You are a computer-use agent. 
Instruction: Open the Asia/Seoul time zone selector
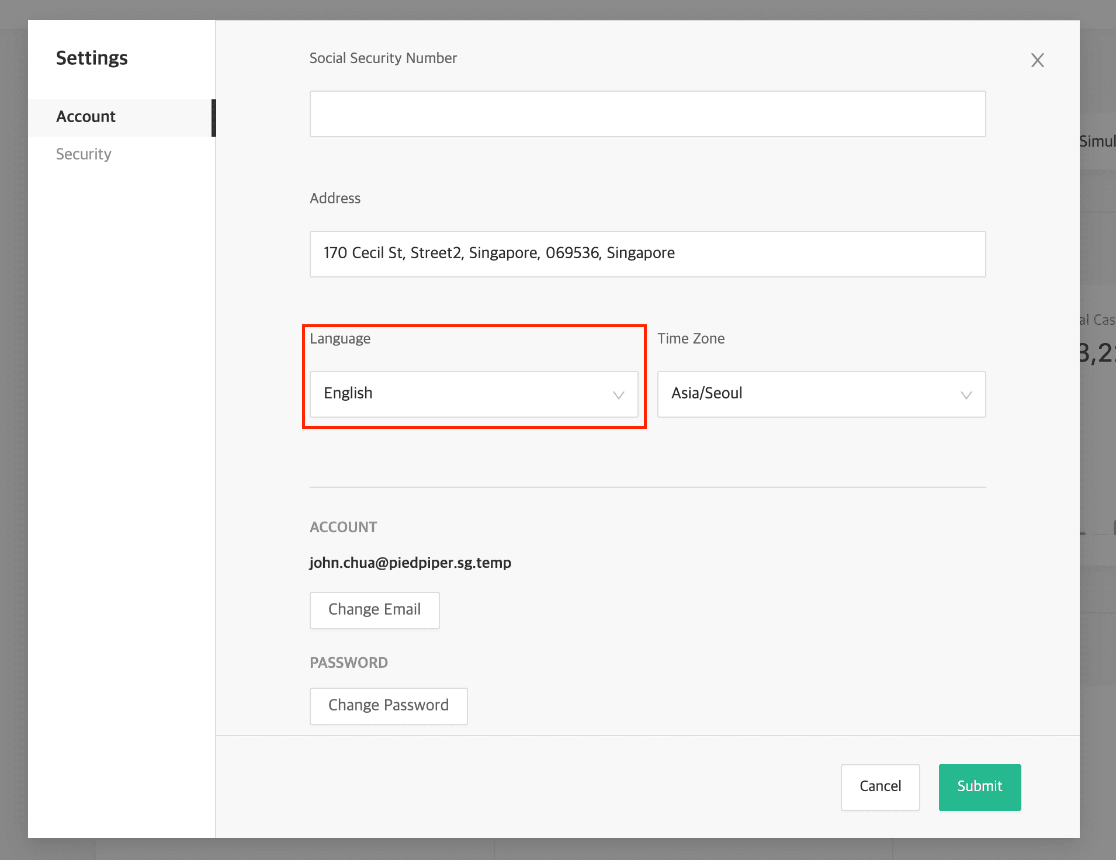(820, 394)
